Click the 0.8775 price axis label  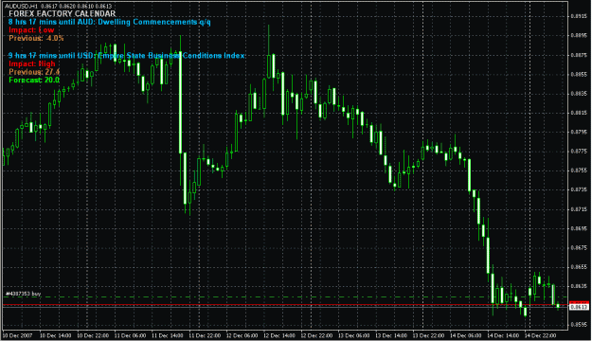(x=579, y=151)
